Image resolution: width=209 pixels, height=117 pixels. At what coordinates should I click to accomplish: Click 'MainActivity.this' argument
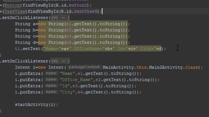(125, 67)
